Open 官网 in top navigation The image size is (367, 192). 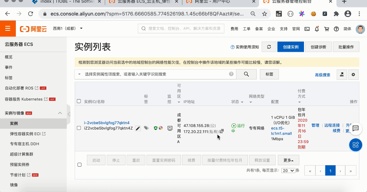click(x=296, y=29)
